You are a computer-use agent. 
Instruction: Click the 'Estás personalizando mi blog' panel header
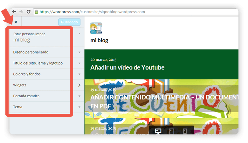(47, 37)
